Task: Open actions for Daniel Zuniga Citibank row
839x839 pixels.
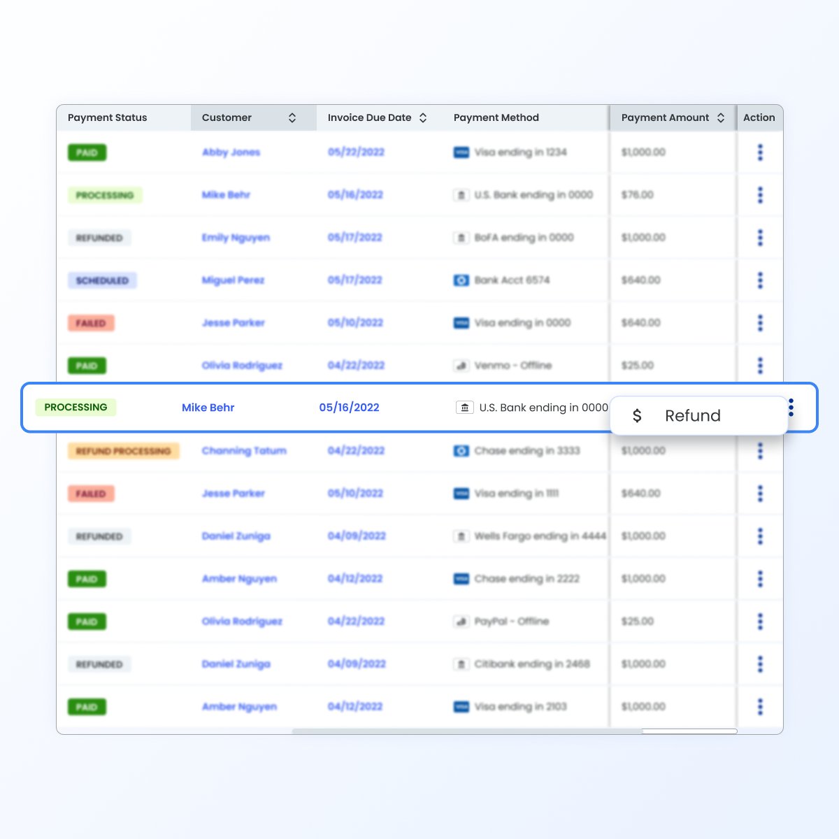Action: click(x=760, y=664)
